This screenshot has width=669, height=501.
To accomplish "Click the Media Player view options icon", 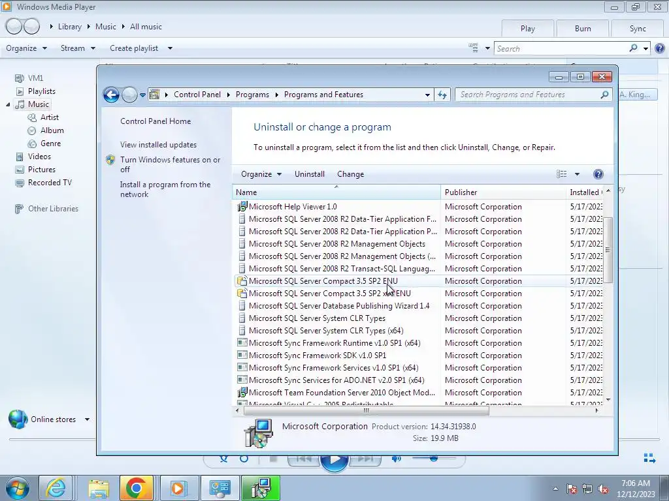I will [473, 48].
